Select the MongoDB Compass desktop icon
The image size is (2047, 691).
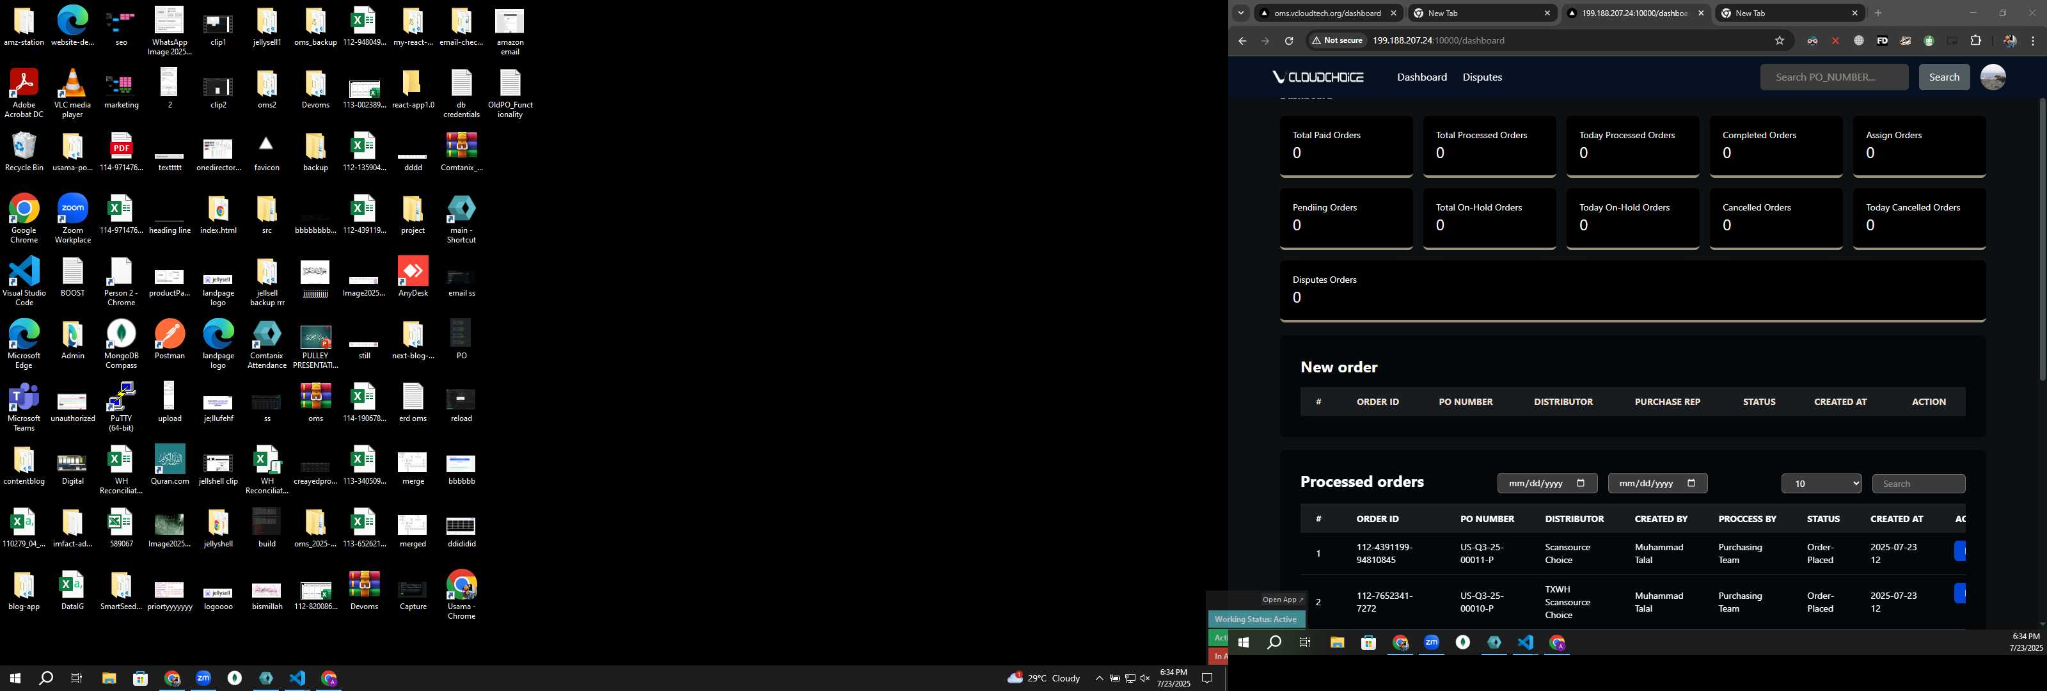point(121,344)
